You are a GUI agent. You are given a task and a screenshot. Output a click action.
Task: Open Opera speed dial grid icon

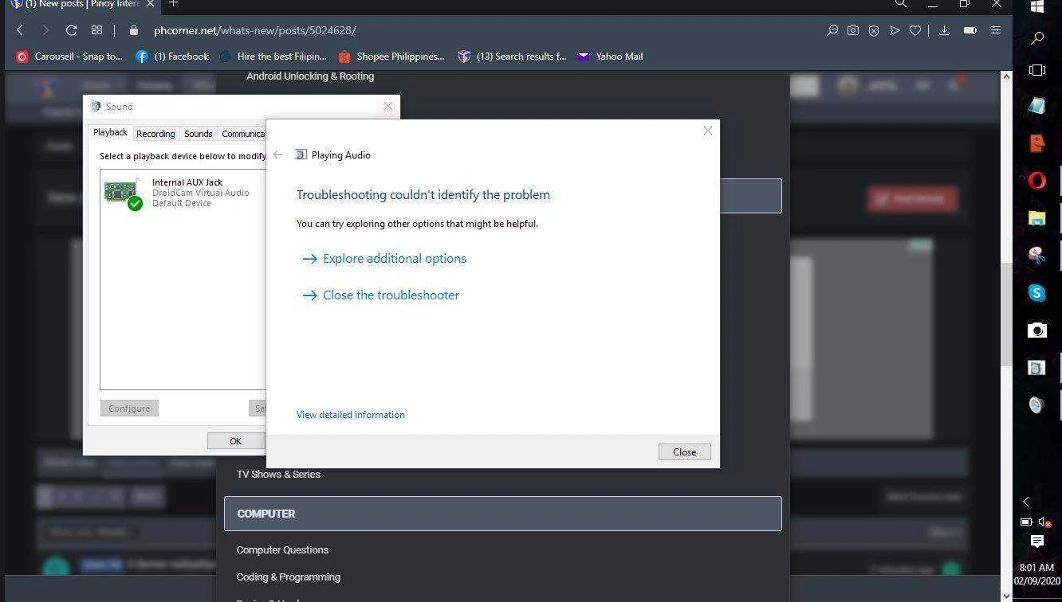coord(96,30)
